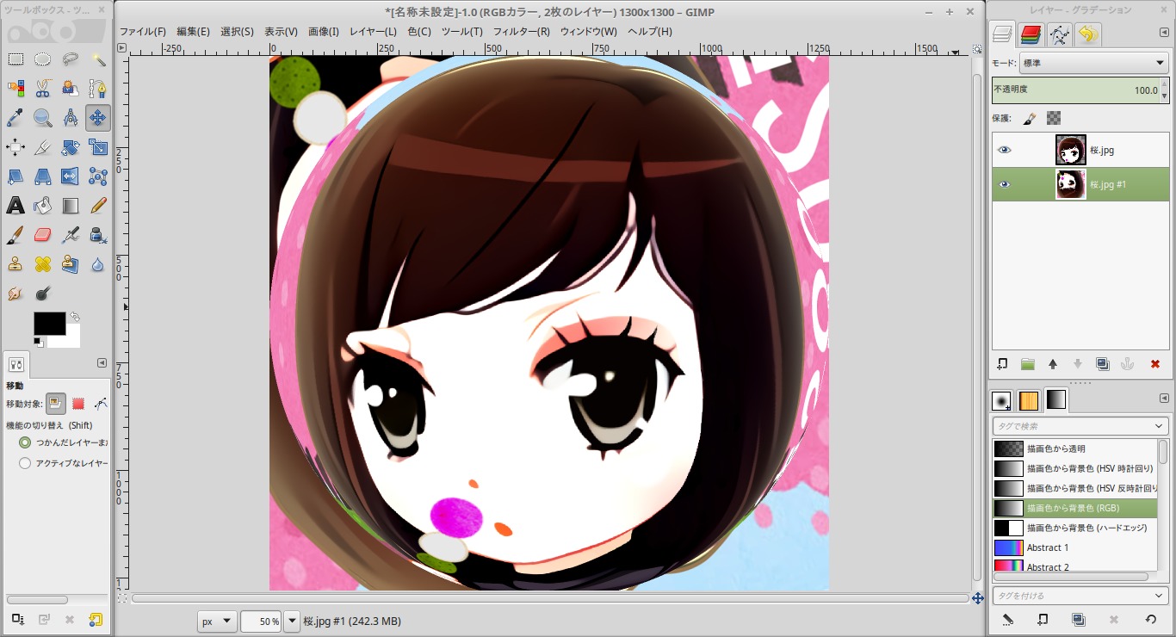Open the px unit dropdown in status bar

click(x=217, y=621)
